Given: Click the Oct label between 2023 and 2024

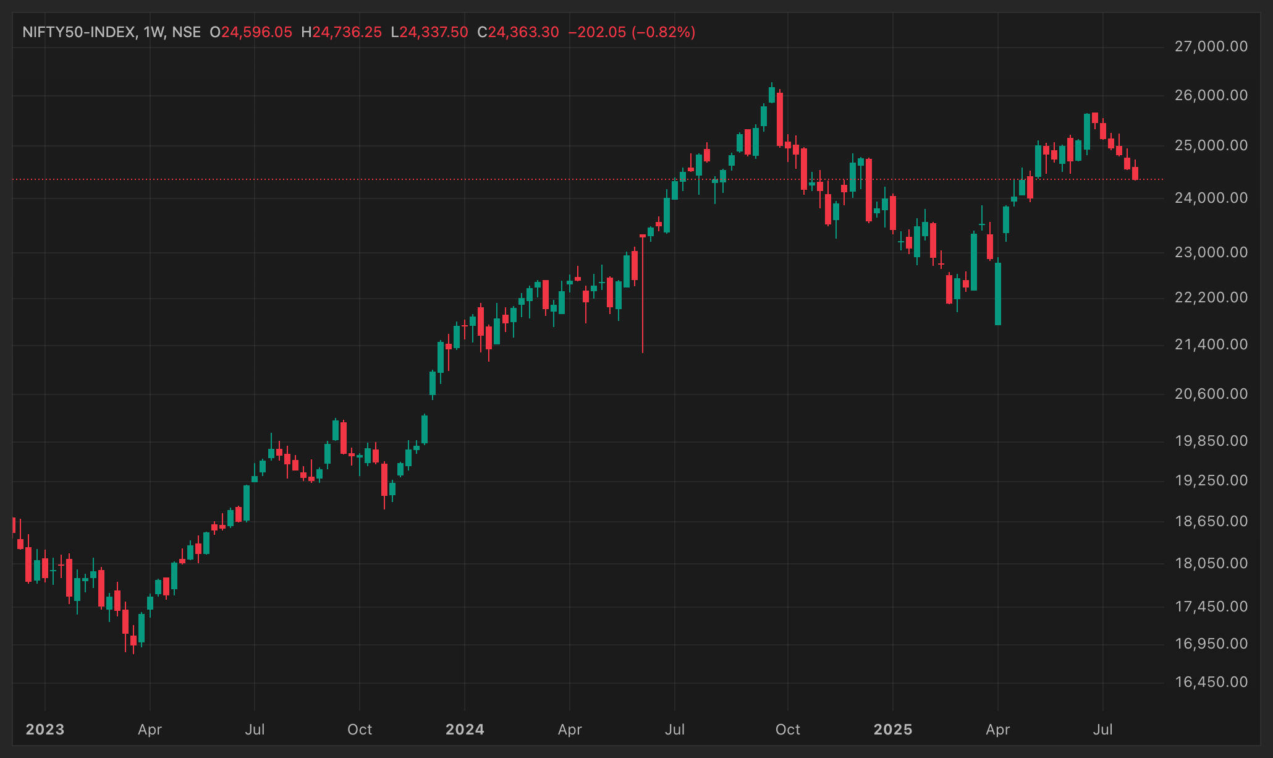Looking at the screenshot, I should (x=360, y=730).
